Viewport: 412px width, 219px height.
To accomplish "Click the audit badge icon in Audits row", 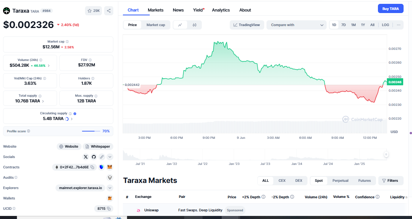I will (x=110, y=178).
